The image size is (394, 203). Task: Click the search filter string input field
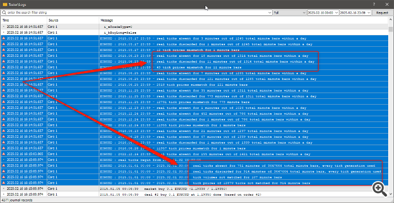(137, 12)
